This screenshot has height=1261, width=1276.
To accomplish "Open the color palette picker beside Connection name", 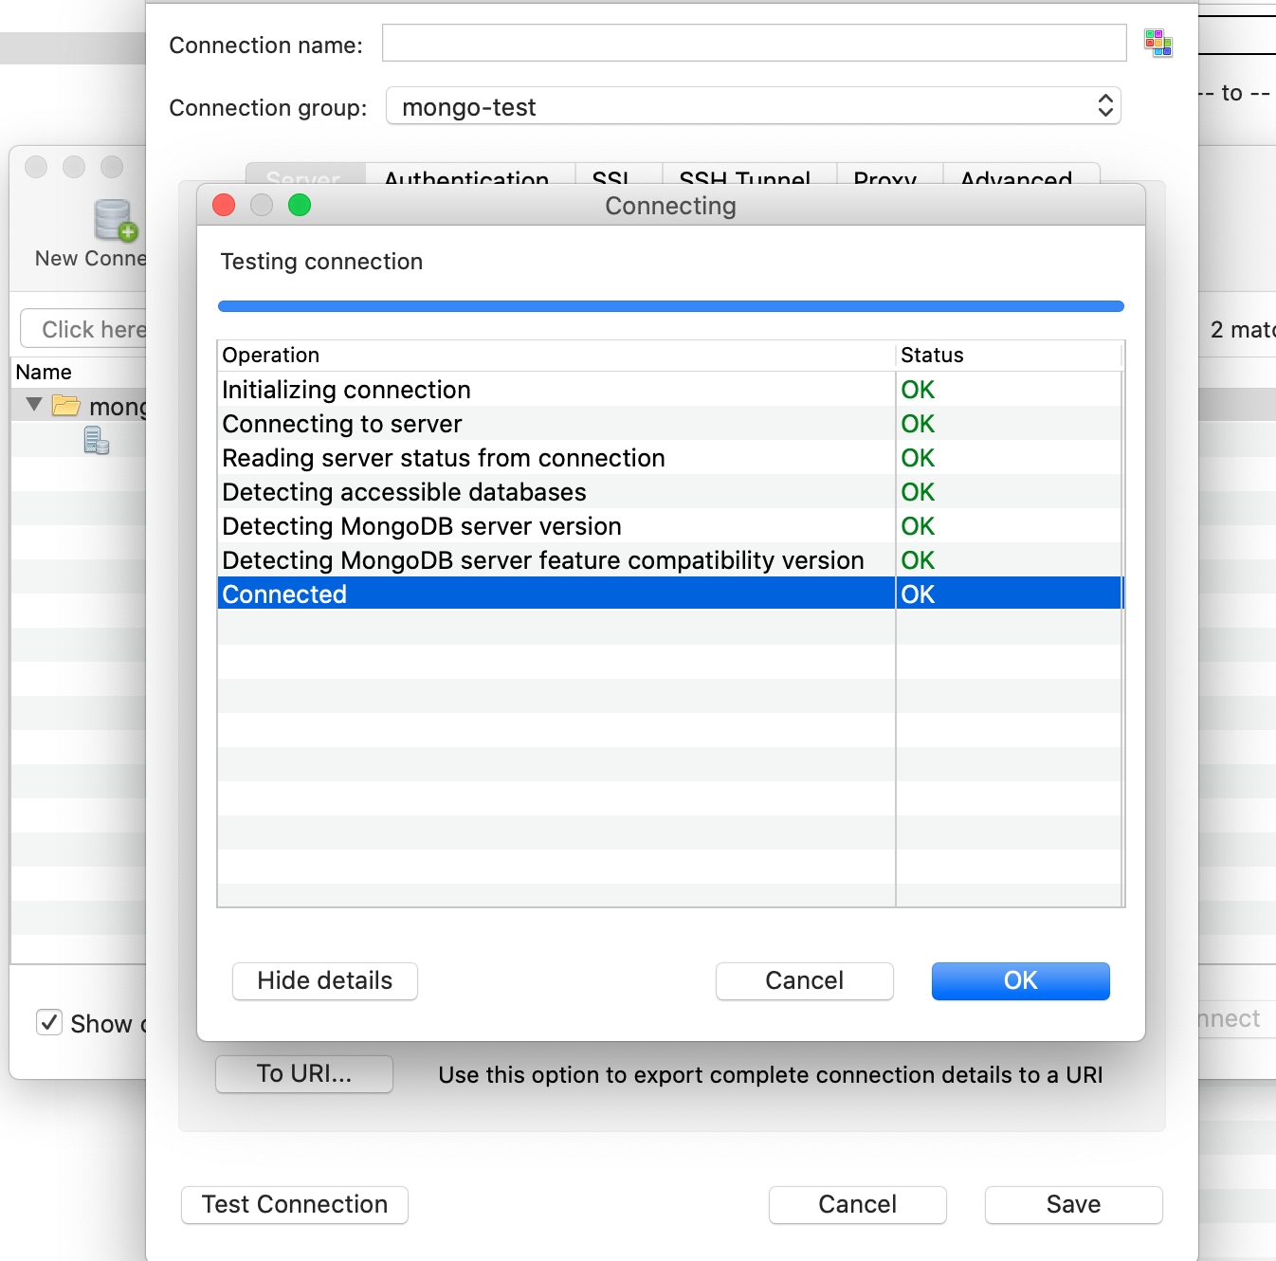I will pyautogui.click(x=1158, y=44).
